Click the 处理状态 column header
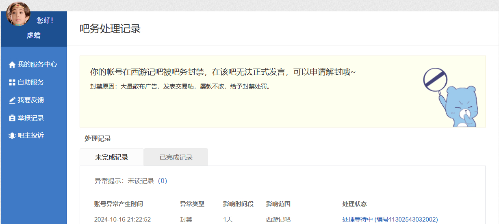 point(354,204)
